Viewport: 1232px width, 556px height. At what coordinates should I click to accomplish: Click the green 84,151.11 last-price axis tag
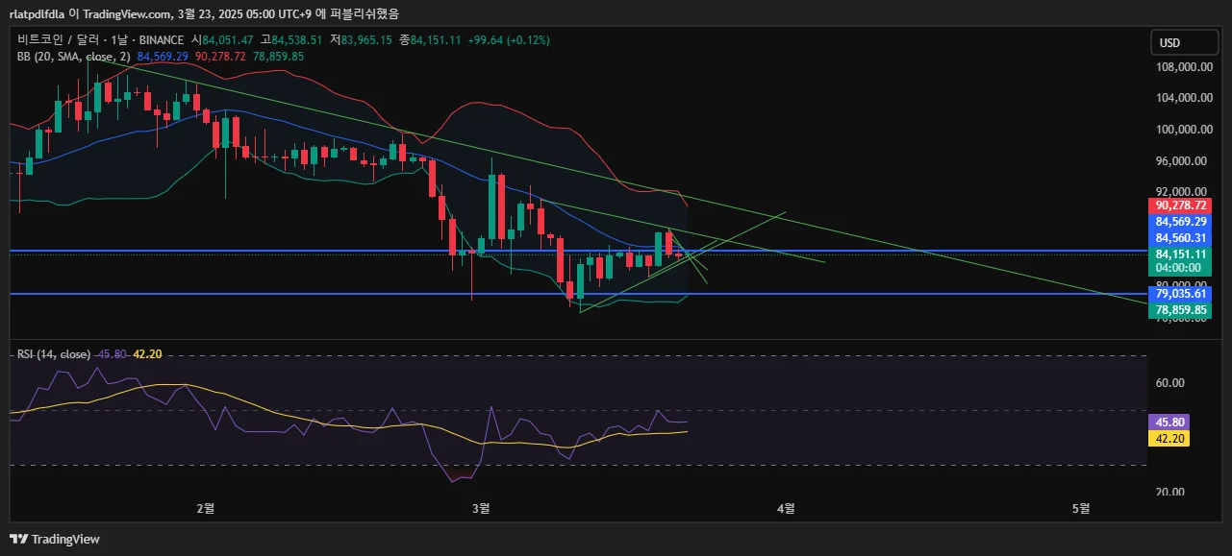pos(1179,254)
